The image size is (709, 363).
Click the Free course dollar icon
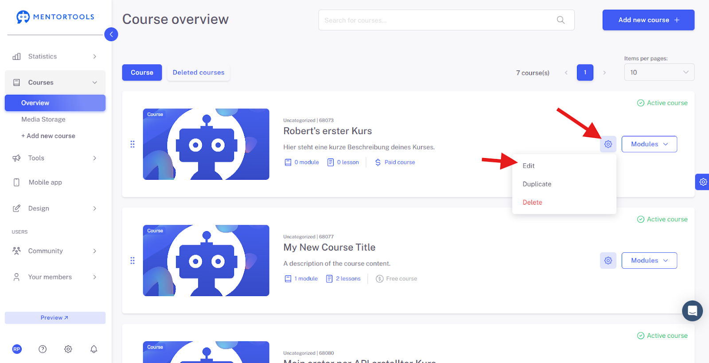pyautogui.click(x=379, y=279)
